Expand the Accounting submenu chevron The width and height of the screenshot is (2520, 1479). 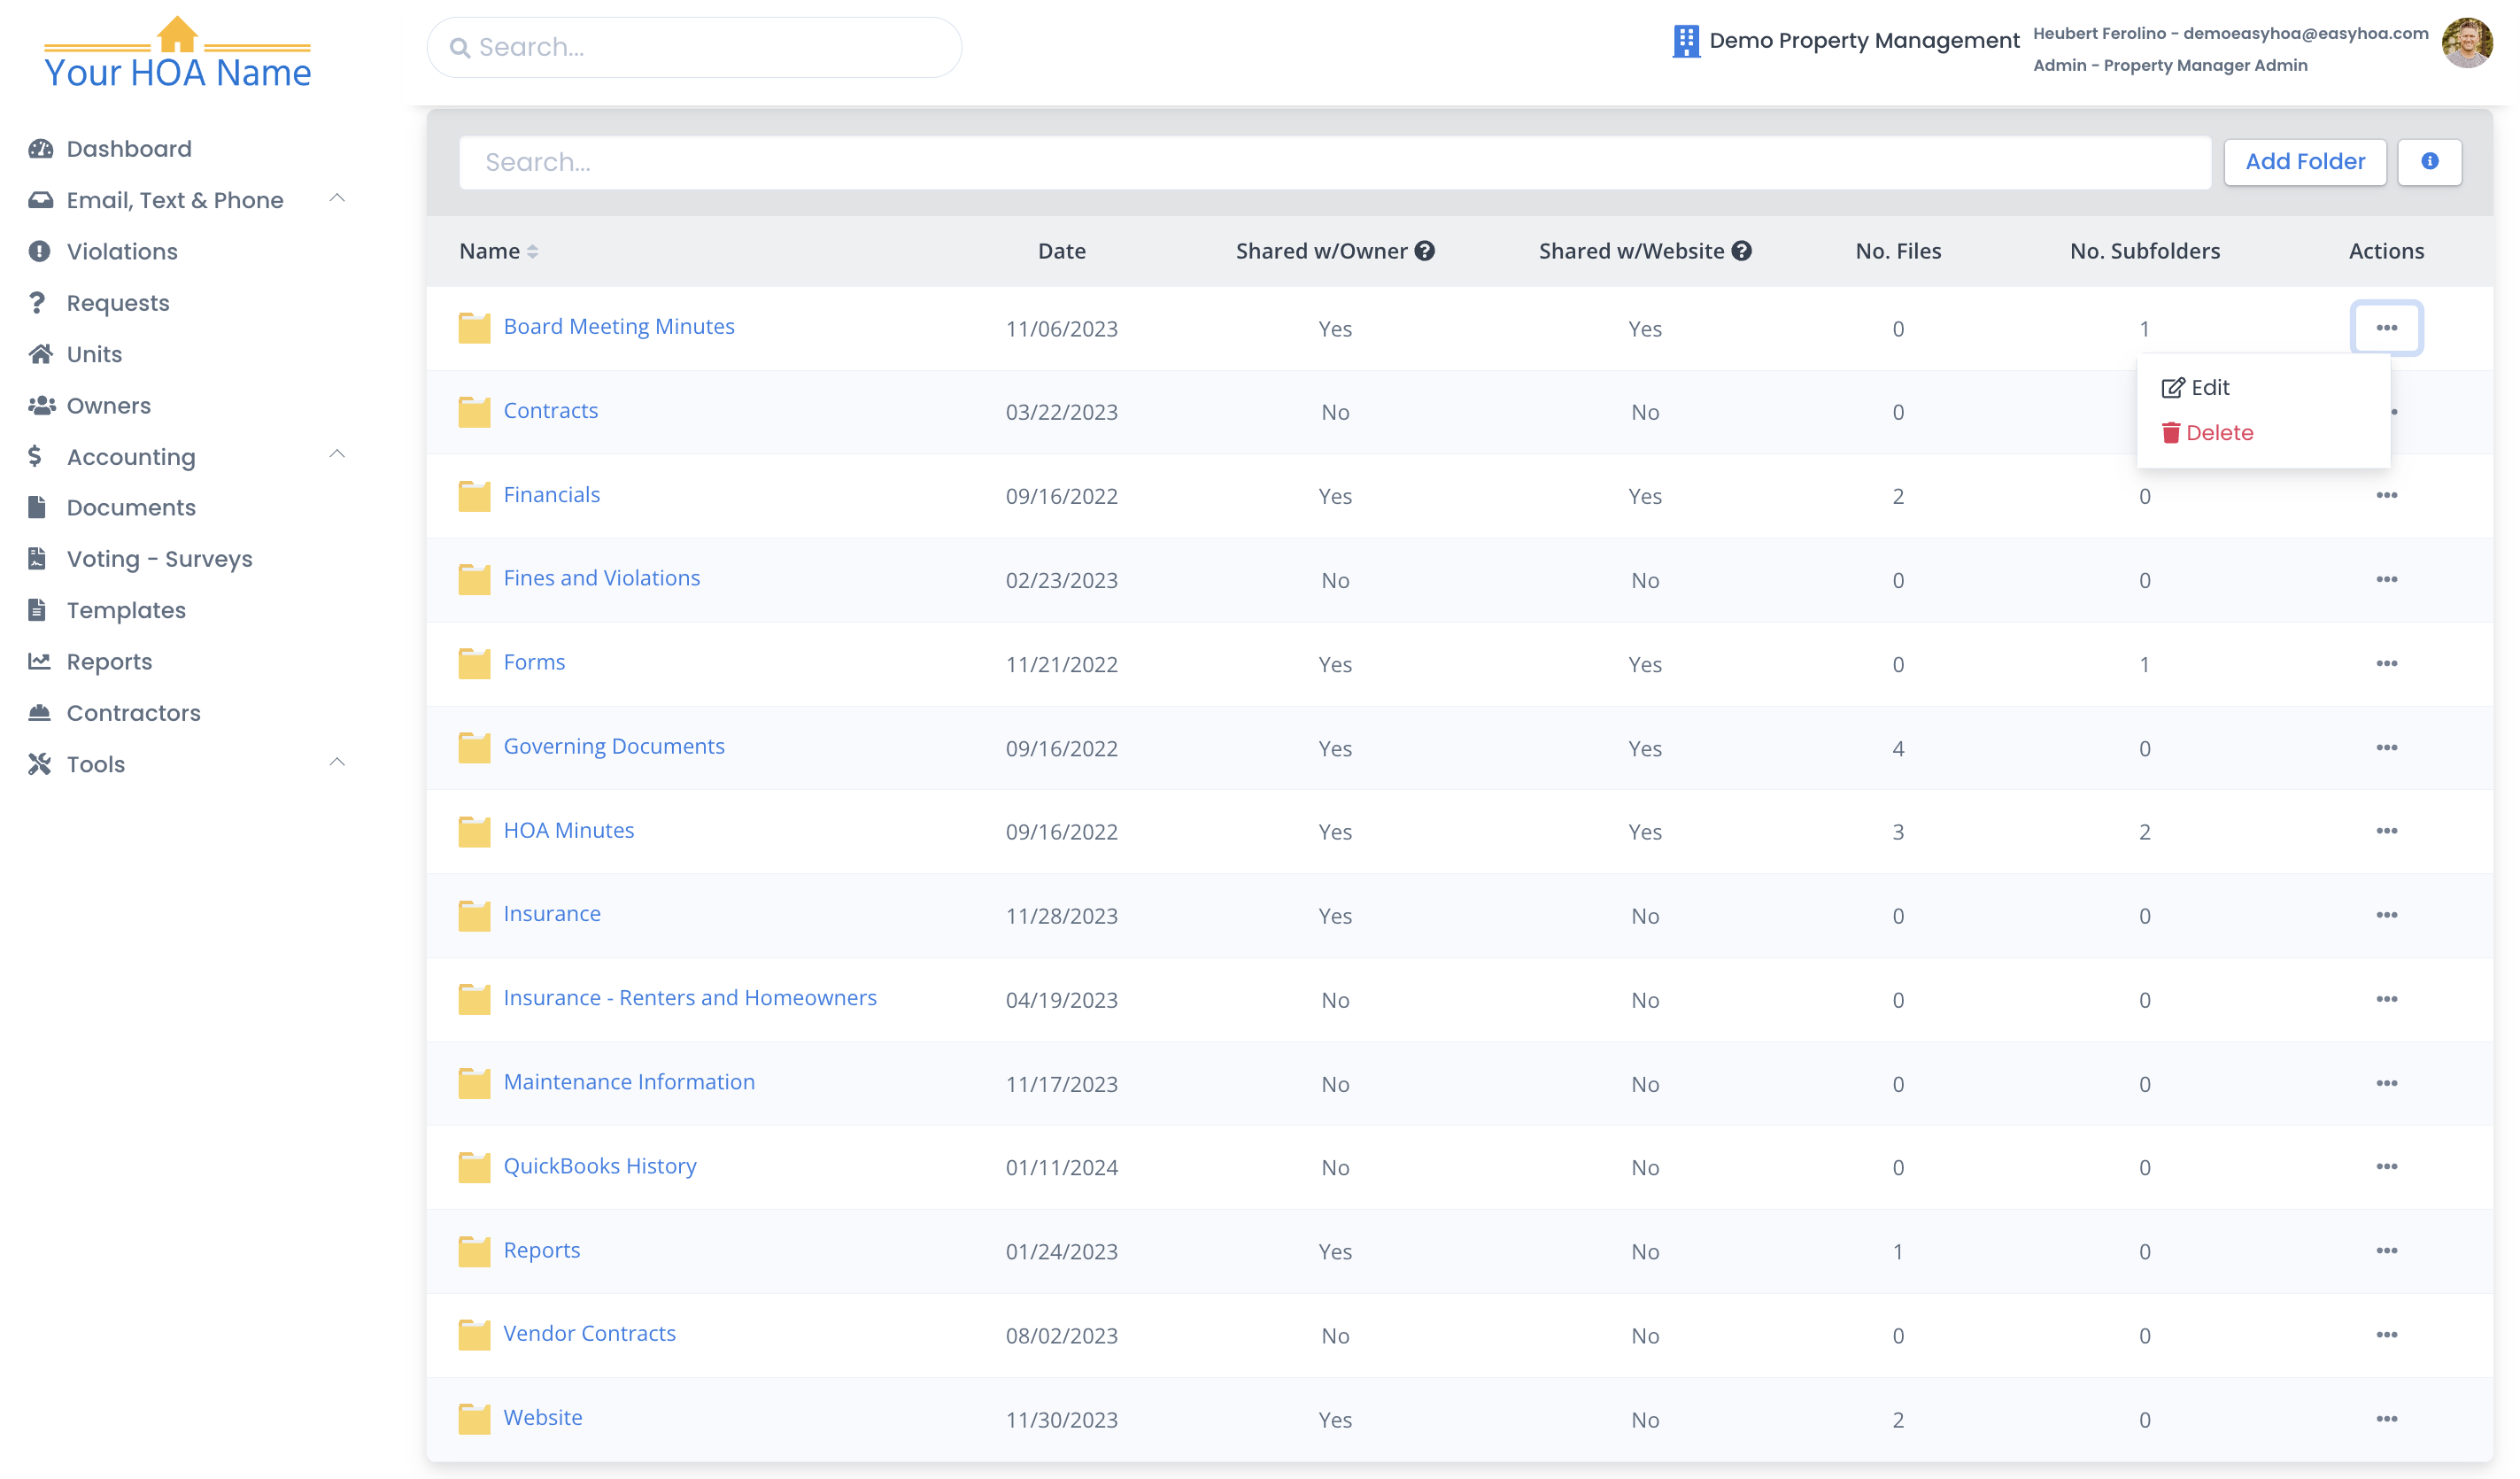click(x=337, y=454)
